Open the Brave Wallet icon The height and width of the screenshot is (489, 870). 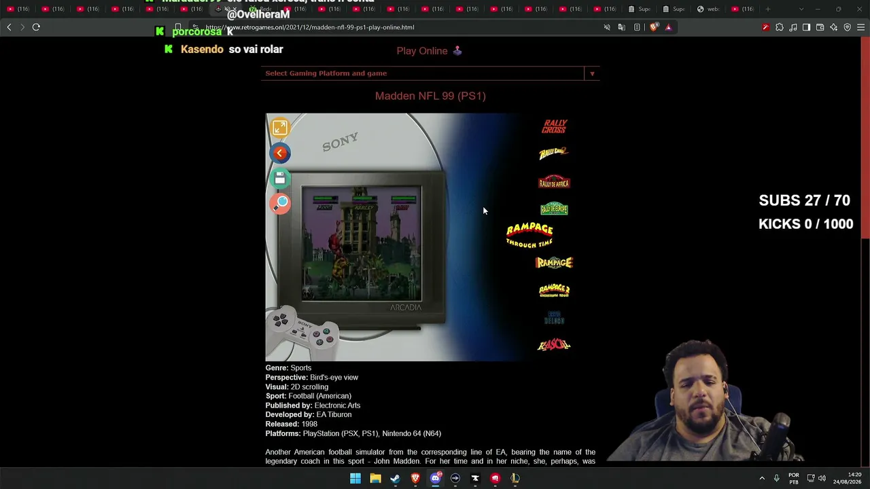click(820, 27)
